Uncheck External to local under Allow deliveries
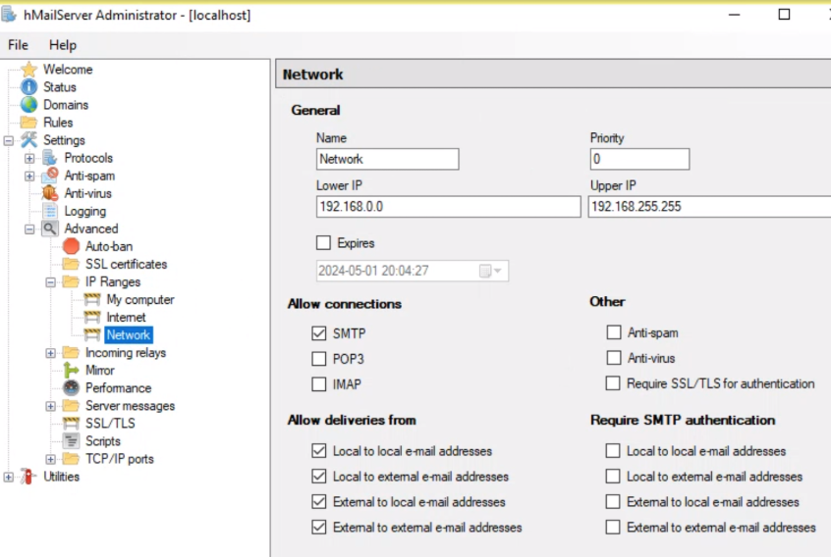Viewport: 831px width, 557px height. [x=319, y=501]
